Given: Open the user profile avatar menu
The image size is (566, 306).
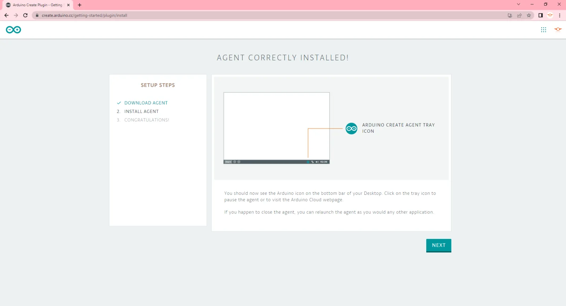Looking at the screenshot, I should click(558, 29).
